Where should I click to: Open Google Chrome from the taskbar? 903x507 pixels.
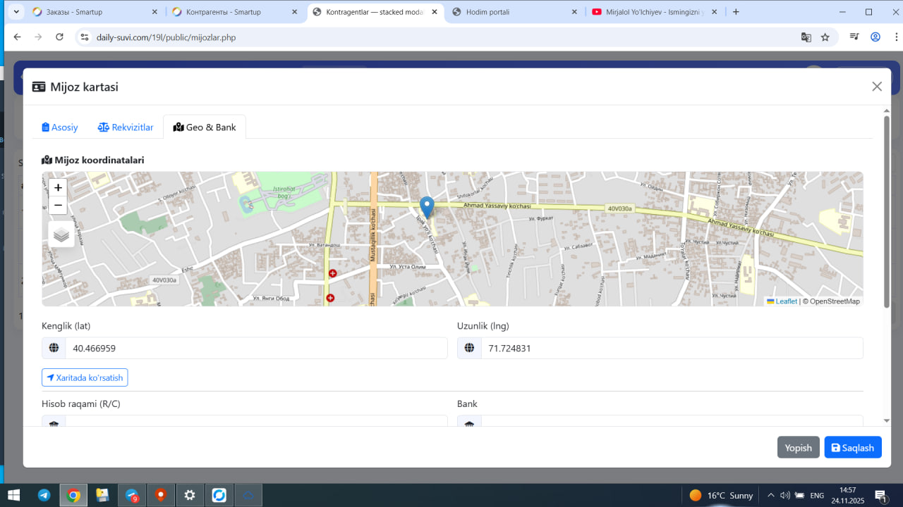coord(73,495)
